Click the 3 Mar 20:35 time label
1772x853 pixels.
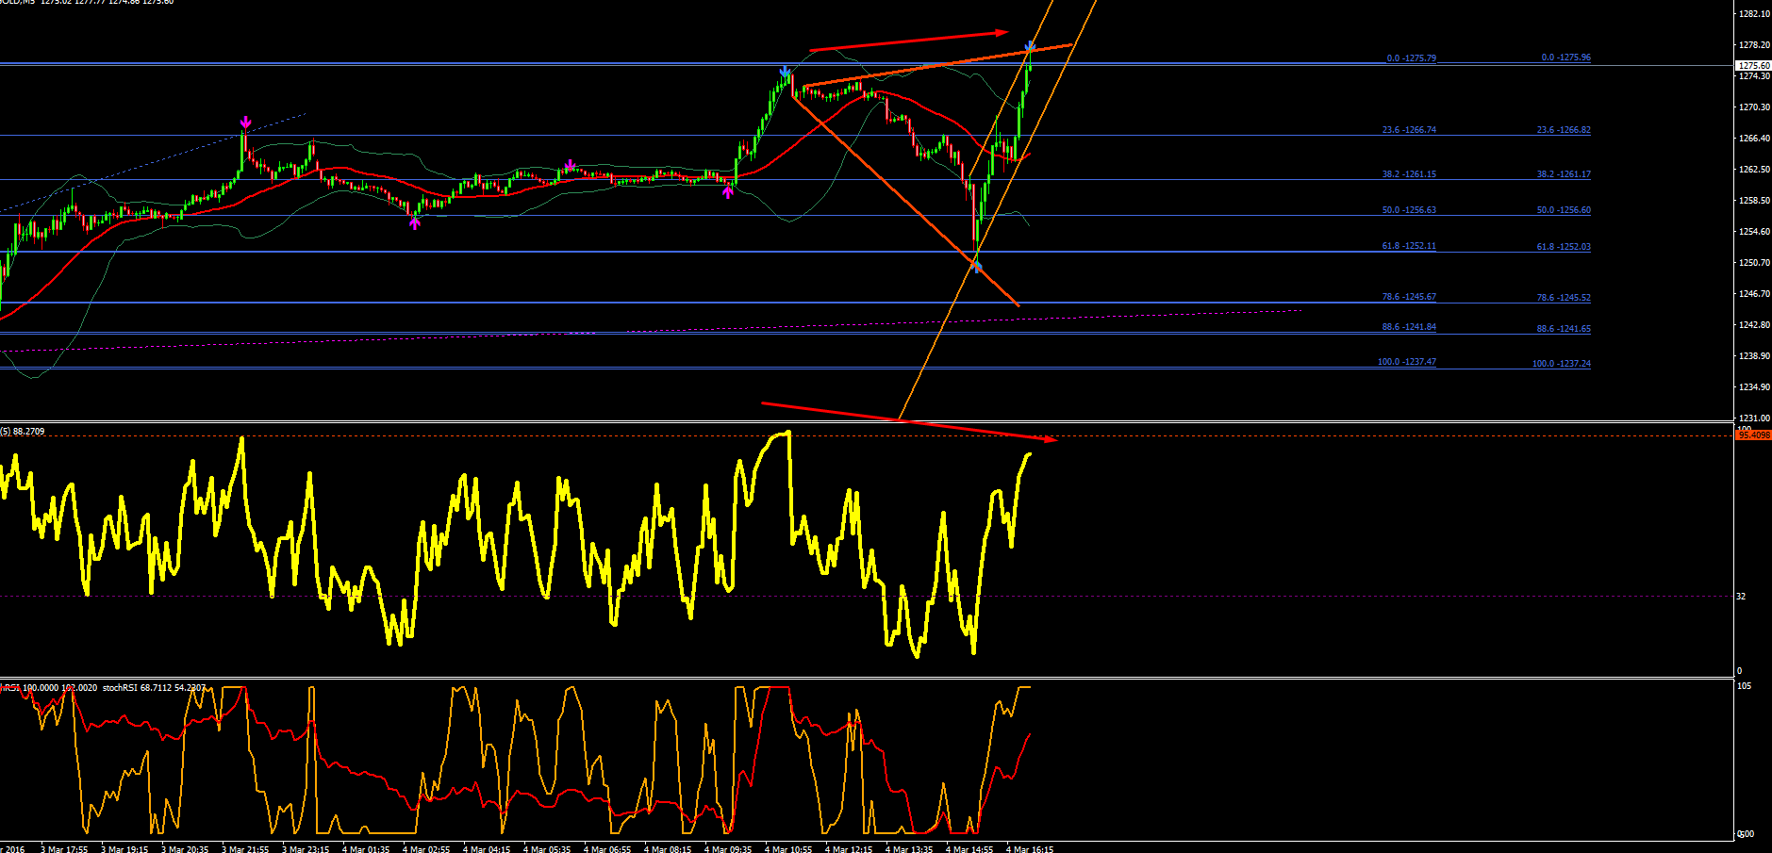[x=185, y=849]
